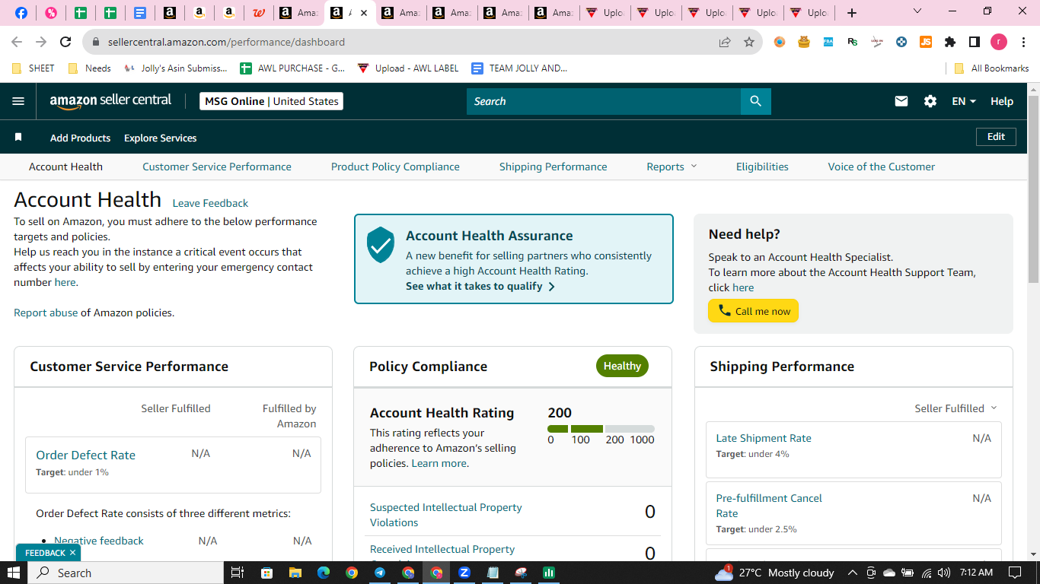Viewport: 1040px width, 584px height.
Task: Open the FBA extension icon
Action: click(828, 42)
